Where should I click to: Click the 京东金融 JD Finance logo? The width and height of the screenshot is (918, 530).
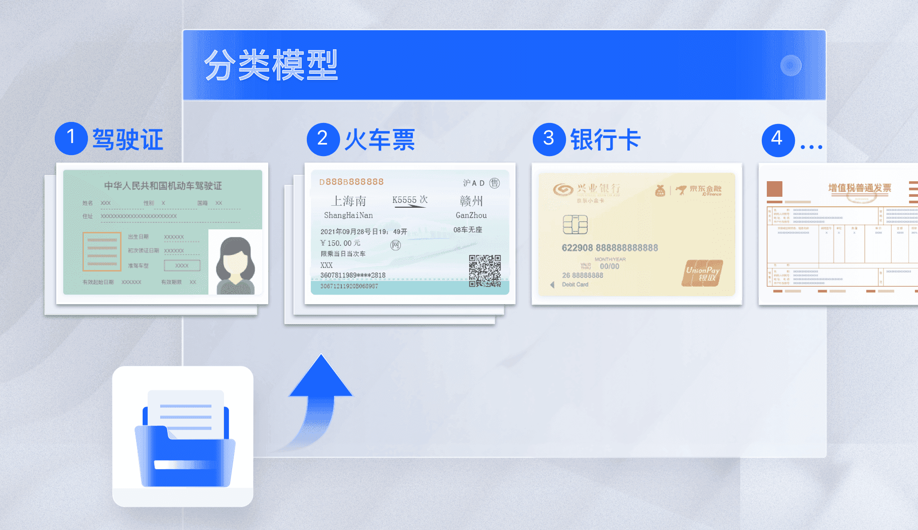click(x=699, y=190)
